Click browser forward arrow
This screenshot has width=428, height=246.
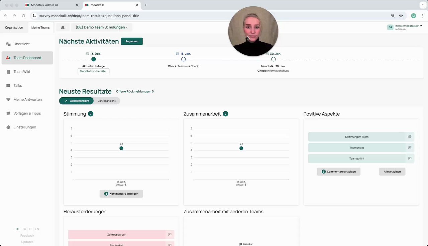(x=14, y=16)
